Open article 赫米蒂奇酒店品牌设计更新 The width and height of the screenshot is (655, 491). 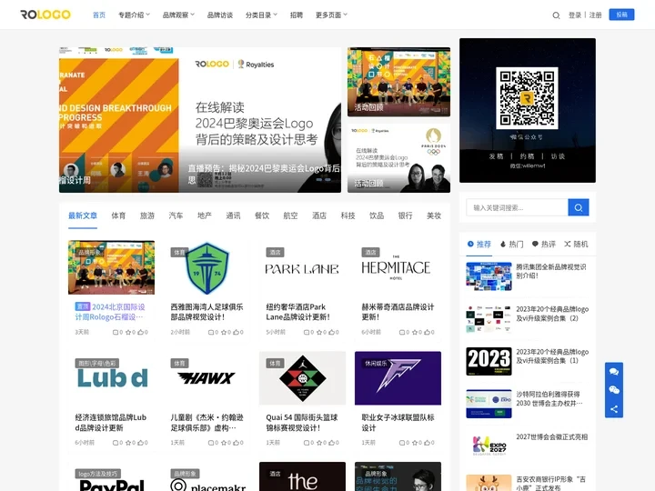point(398,312)
